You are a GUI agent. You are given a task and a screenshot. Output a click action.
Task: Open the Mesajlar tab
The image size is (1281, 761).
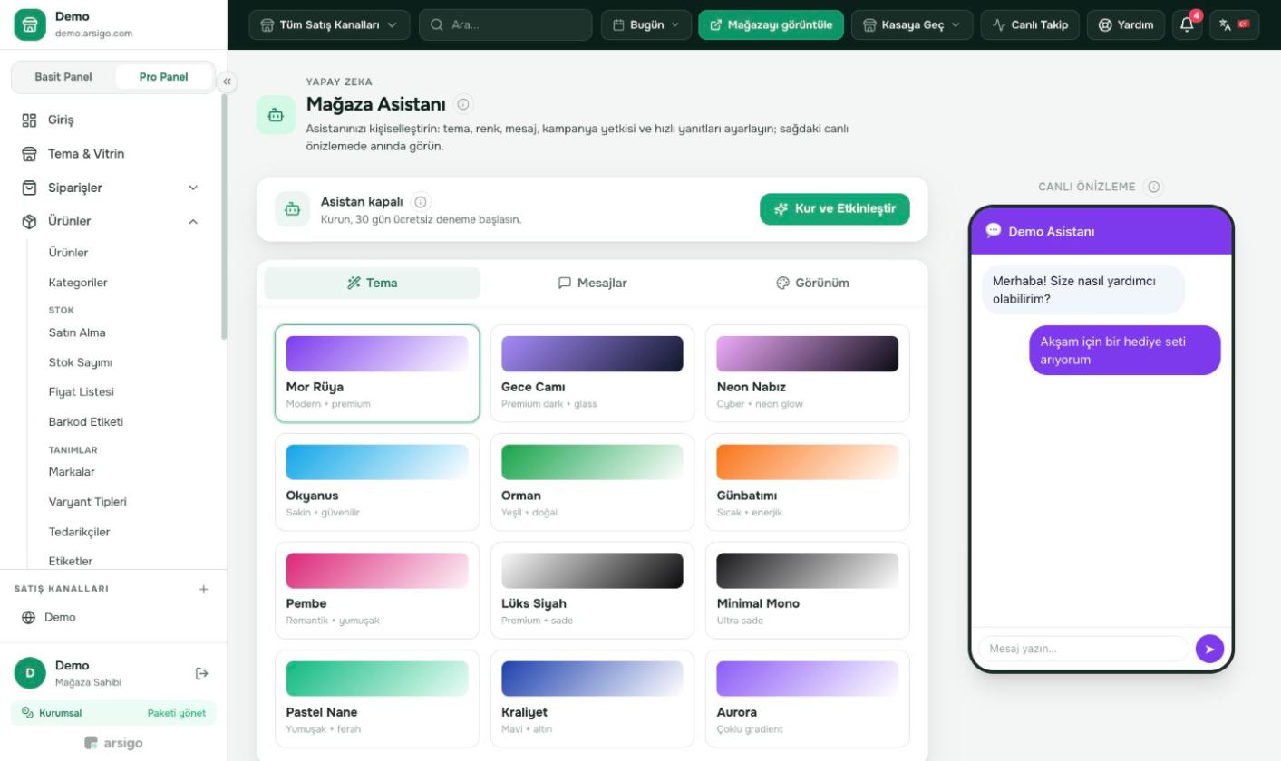tap(593, 283)
